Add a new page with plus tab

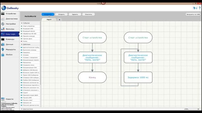(59, 20)
